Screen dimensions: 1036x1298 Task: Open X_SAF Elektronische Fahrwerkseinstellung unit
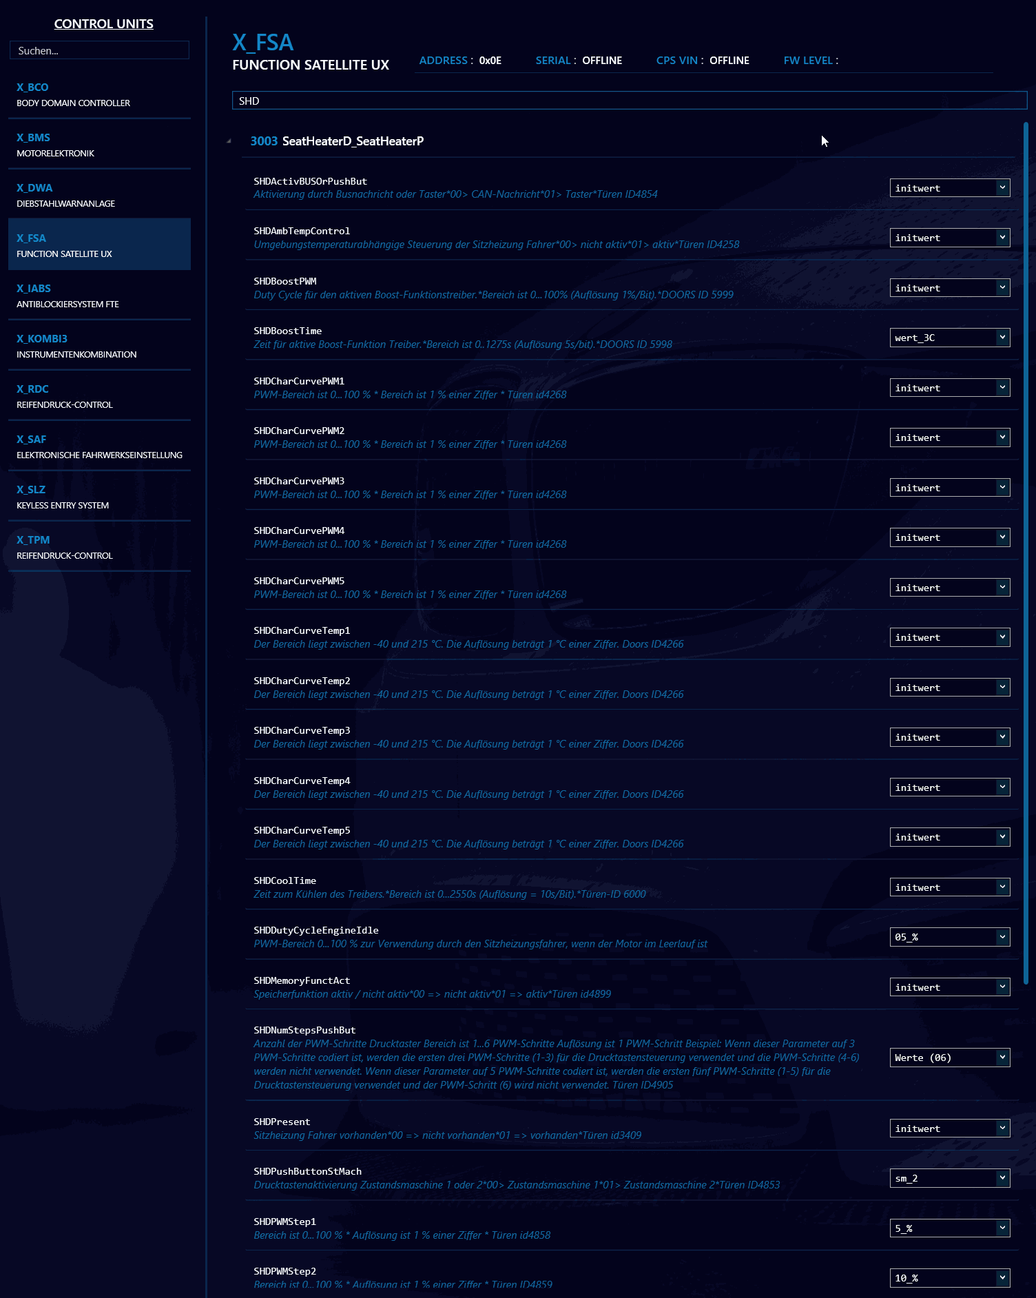99,447
